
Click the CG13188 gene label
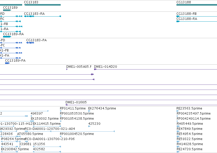pos(184,2)
